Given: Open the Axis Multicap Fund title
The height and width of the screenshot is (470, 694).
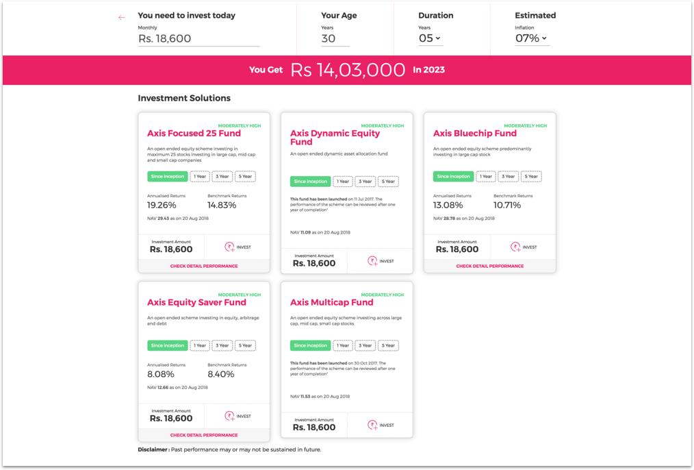Looking at the screenshot, I should (332, 302).
